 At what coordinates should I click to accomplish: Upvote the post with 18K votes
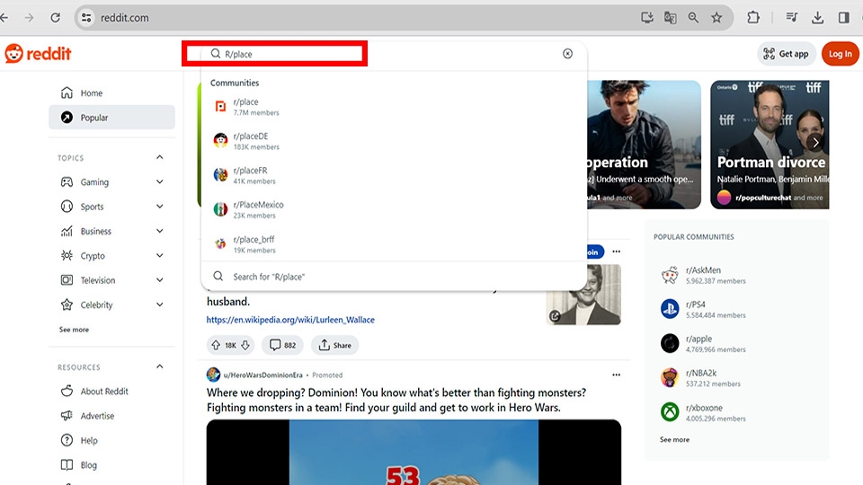click(216, 345)
